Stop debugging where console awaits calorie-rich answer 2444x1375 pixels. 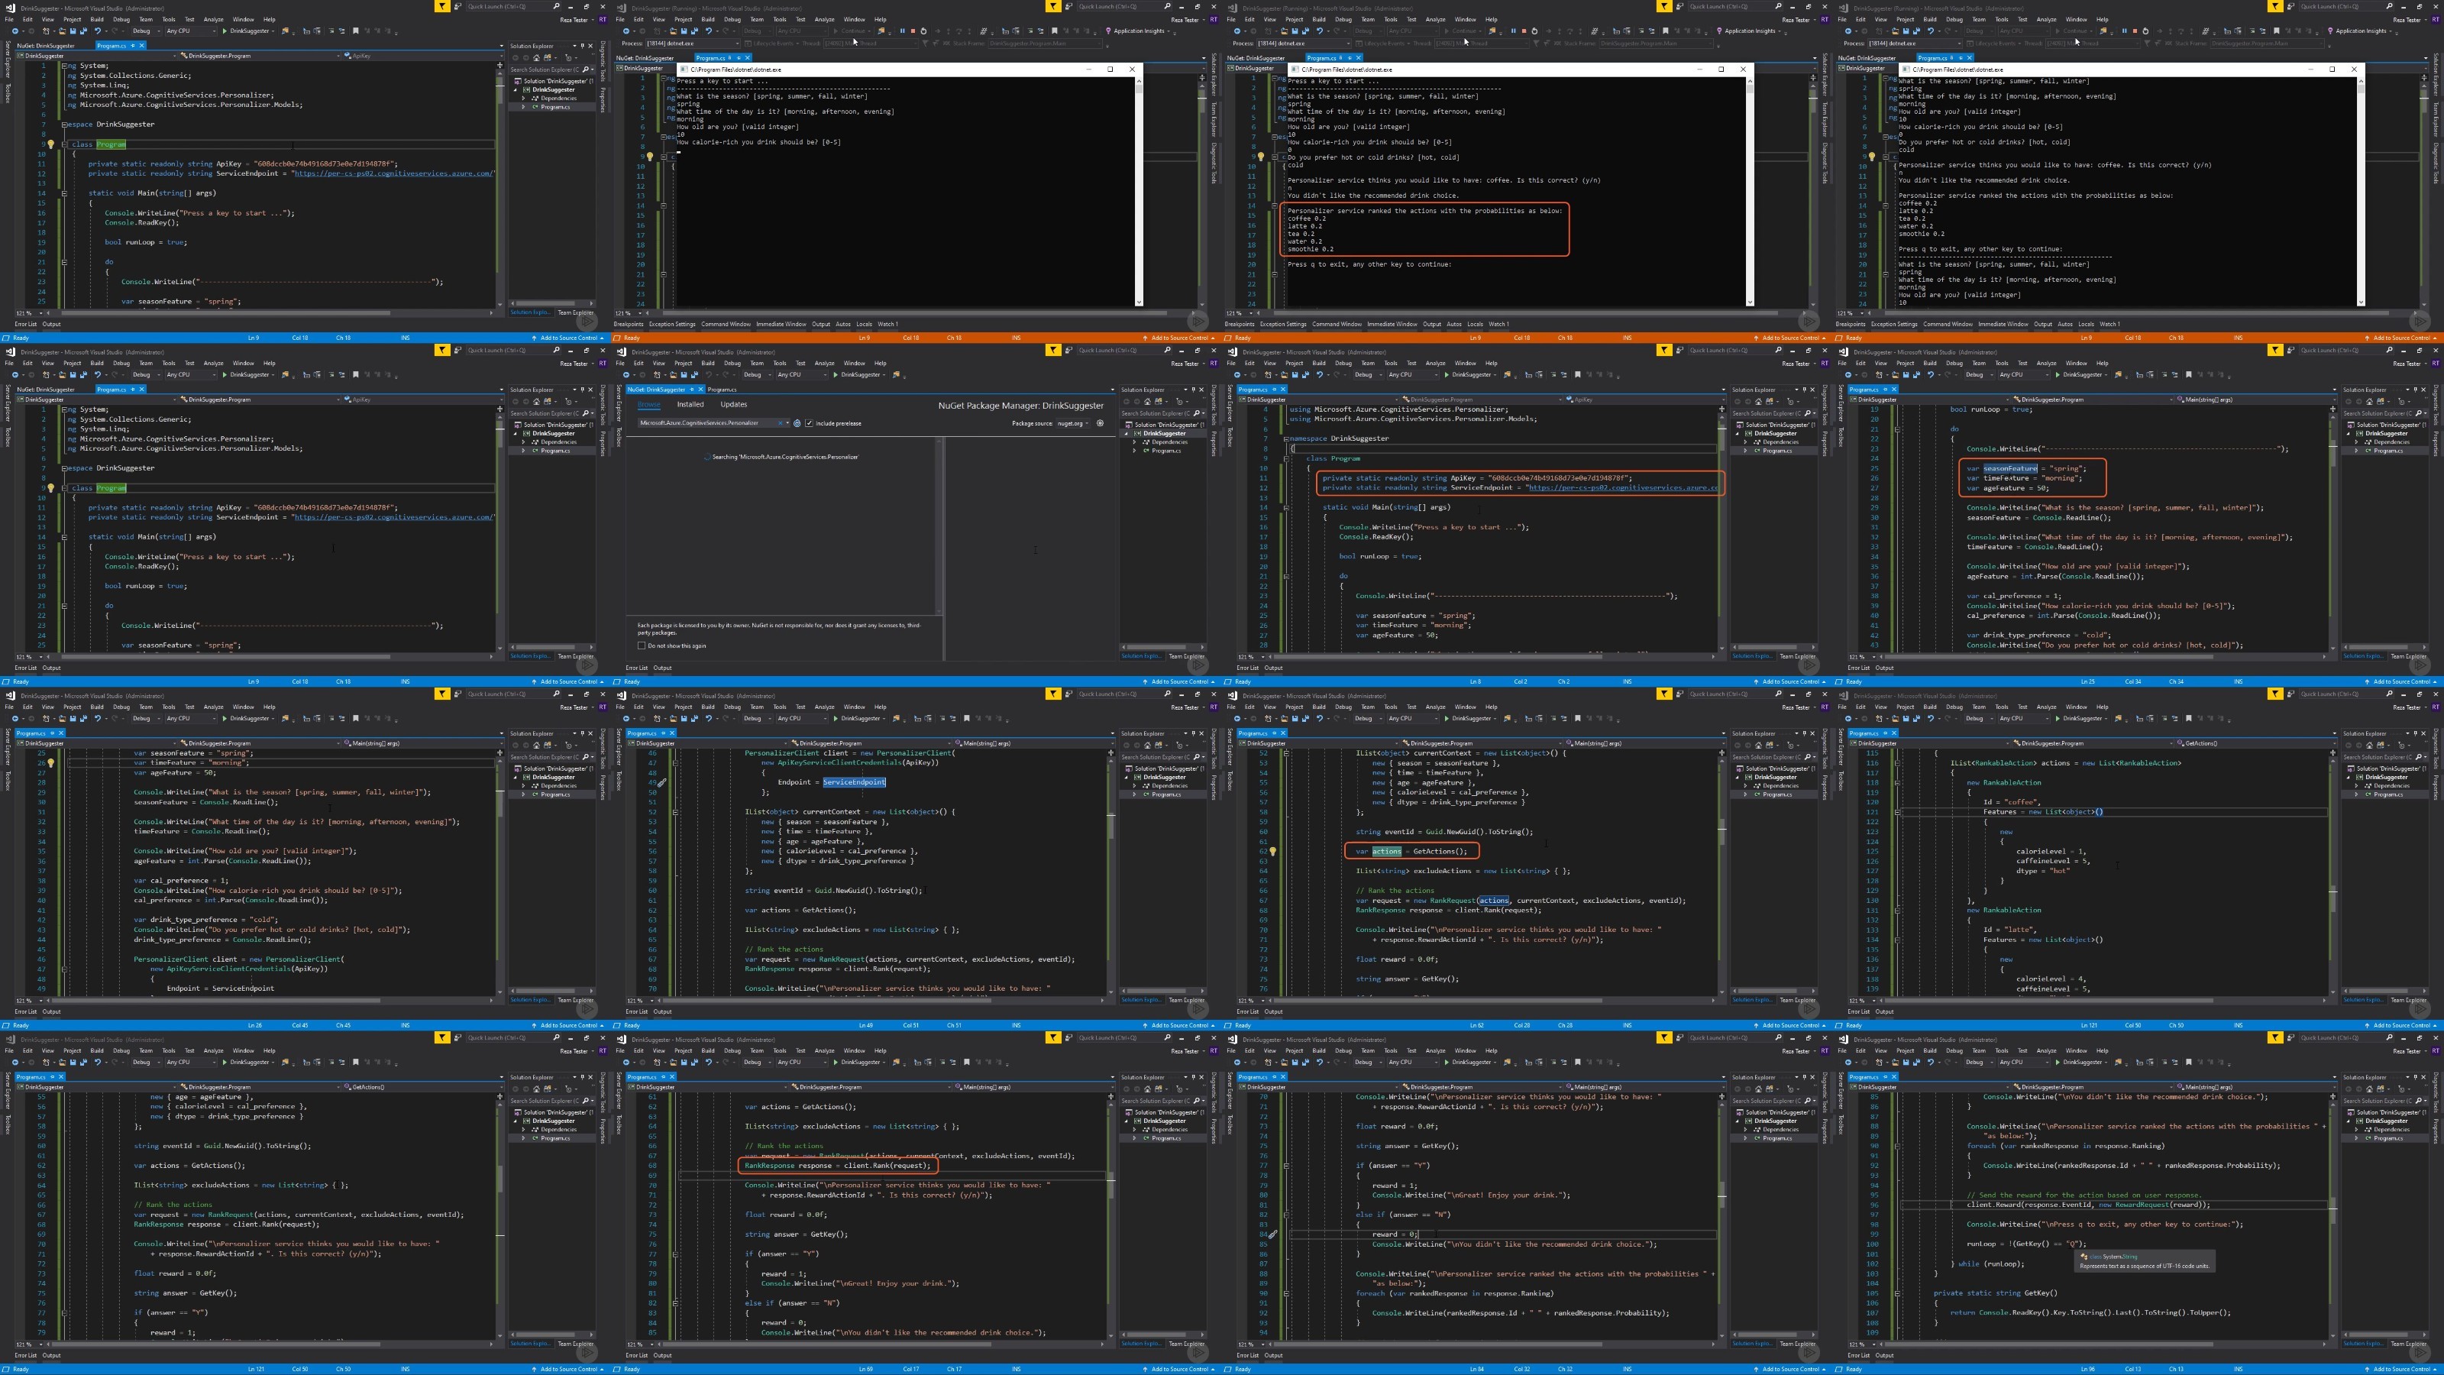click(913, 31)
